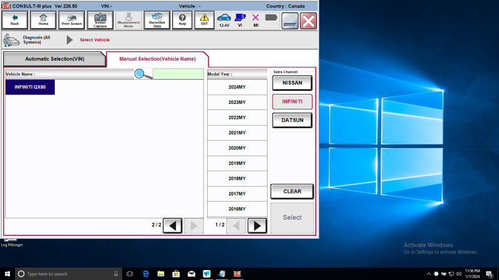
Task: Open Mail app from taskbar
Action: [x=191, y=274]
